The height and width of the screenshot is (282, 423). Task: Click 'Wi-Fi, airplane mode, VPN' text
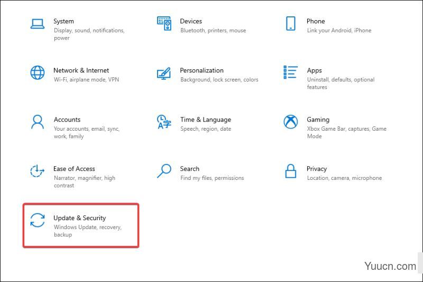click(86, 79)
